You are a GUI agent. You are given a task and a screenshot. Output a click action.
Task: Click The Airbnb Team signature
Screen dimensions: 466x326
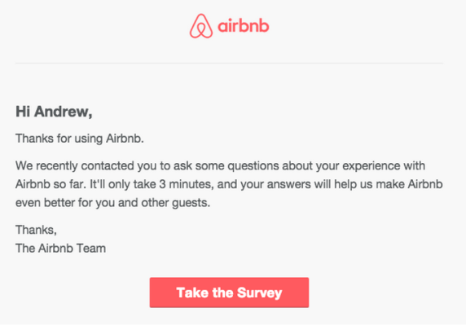tap(60, 248)
